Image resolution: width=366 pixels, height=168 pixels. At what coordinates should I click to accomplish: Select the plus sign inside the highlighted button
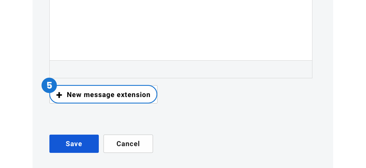tap(59, 95)
